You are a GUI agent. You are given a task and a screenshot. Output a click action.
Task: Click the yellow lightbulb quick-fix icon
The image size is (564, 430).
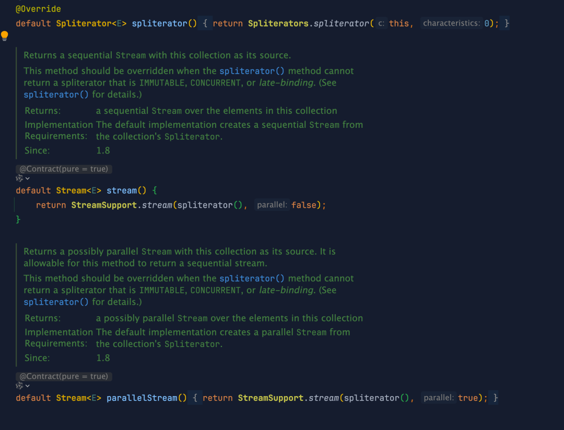click(x=5, y=35)
